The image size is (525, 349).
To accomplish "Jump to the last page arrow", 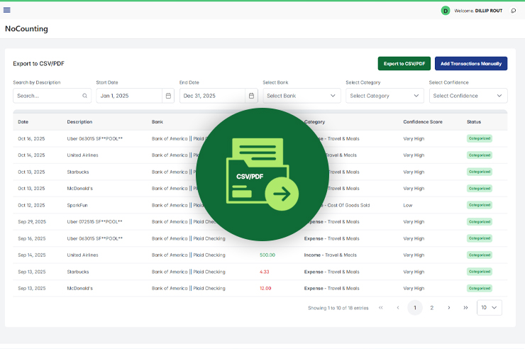I will point(466,308).
